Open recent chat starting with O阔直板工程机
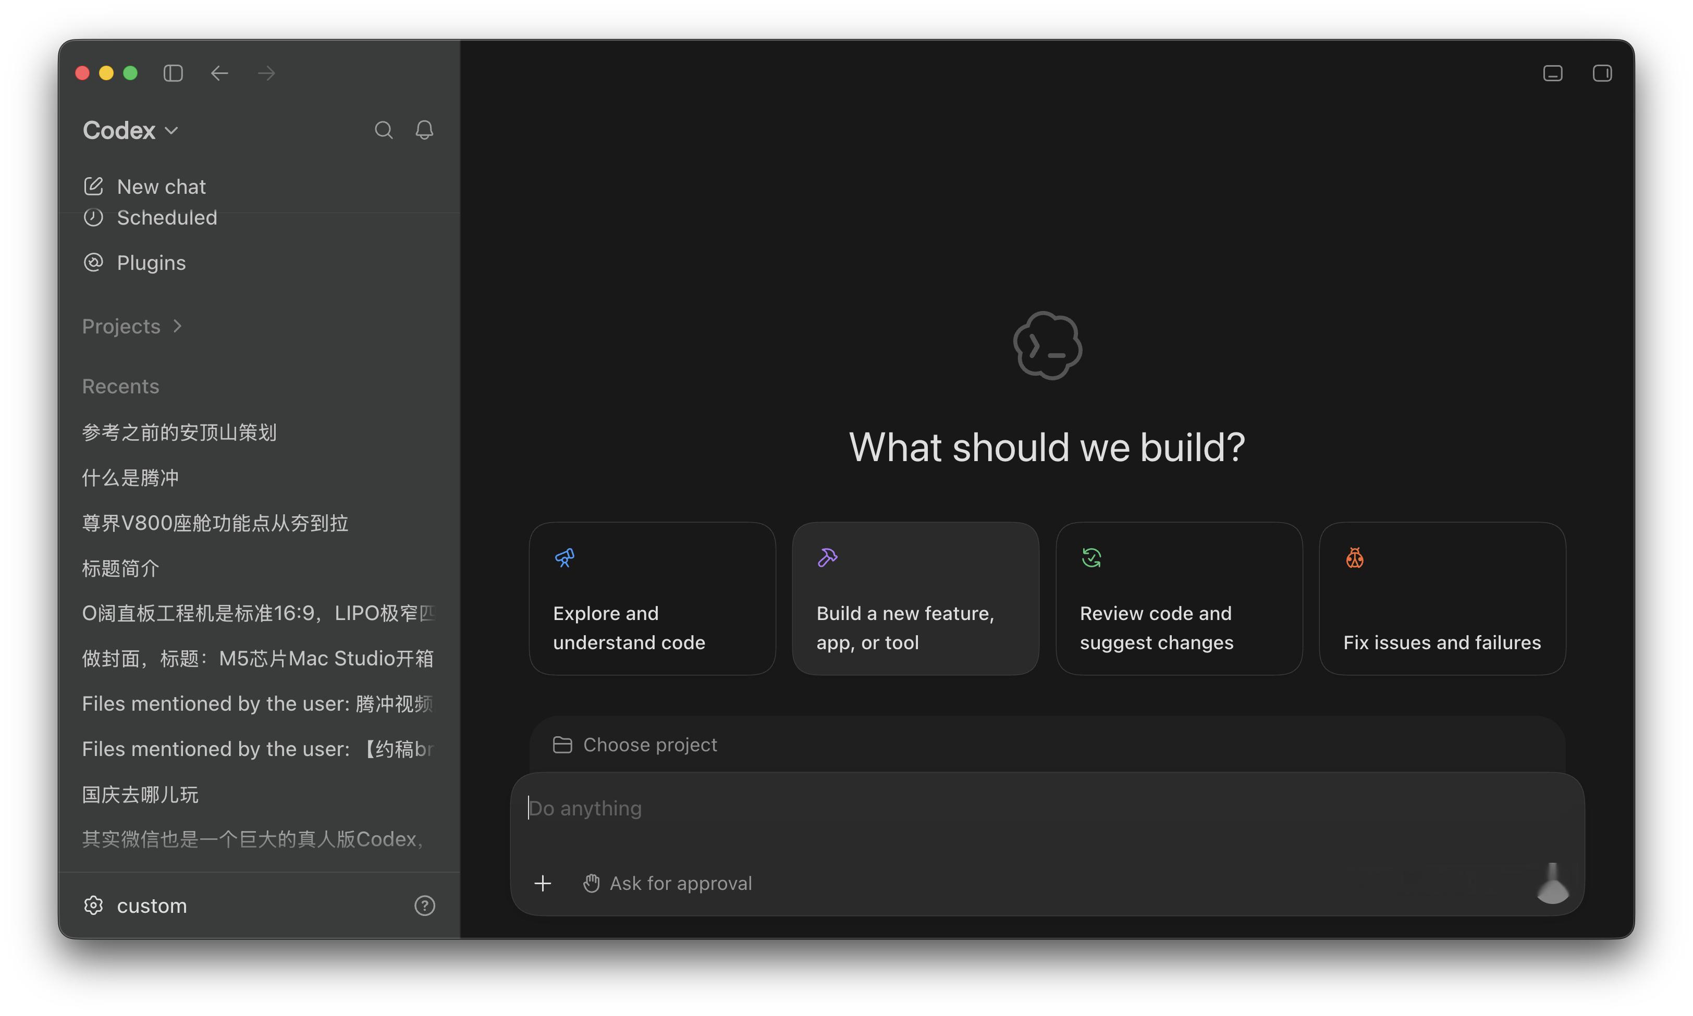The width and height of the screenshot is (1693, 1016). [259, 613]
